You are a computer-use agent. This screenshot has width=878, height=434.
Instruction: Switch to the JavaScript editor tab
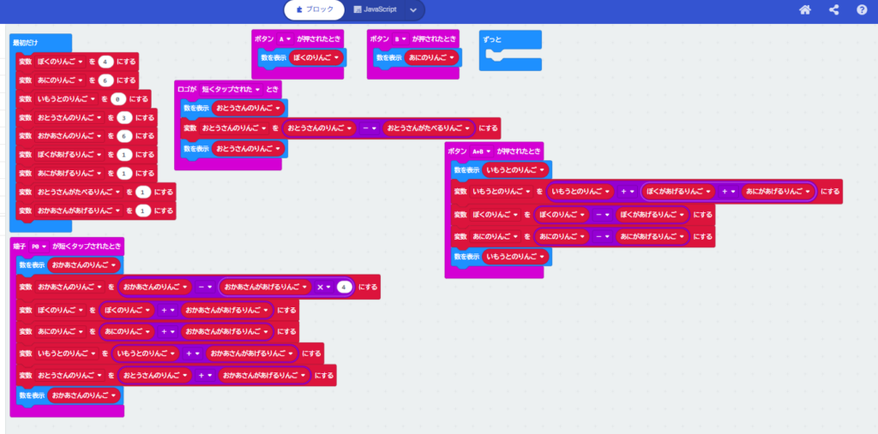(376, 9)
